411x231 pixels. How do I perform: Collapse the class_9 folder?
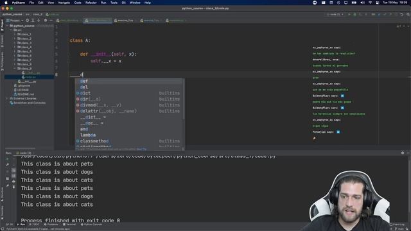pos(15,69)
